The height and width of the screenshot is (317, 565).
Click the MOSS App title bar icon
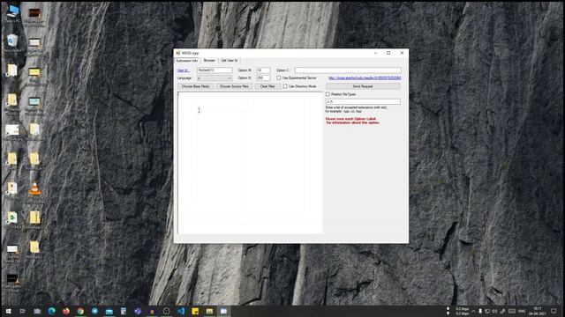click(178, 53)
